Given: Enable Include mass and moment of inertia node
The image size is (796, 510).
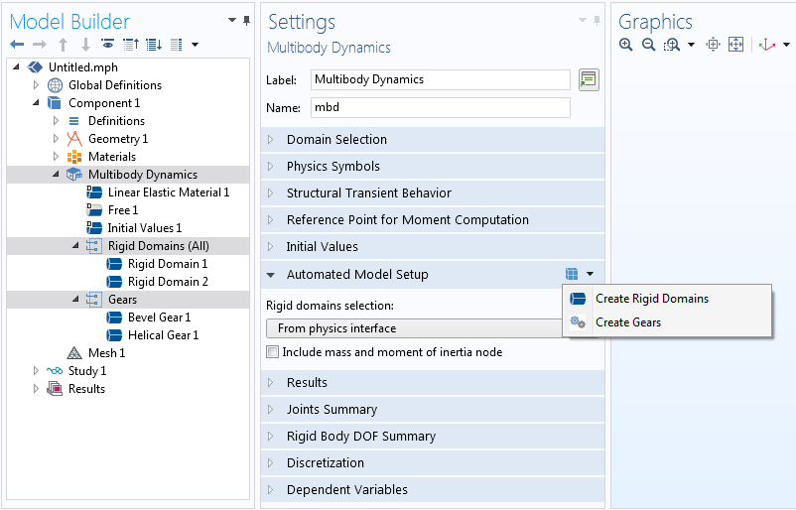Looking at the screenshot, I should [x=273, y=352].
